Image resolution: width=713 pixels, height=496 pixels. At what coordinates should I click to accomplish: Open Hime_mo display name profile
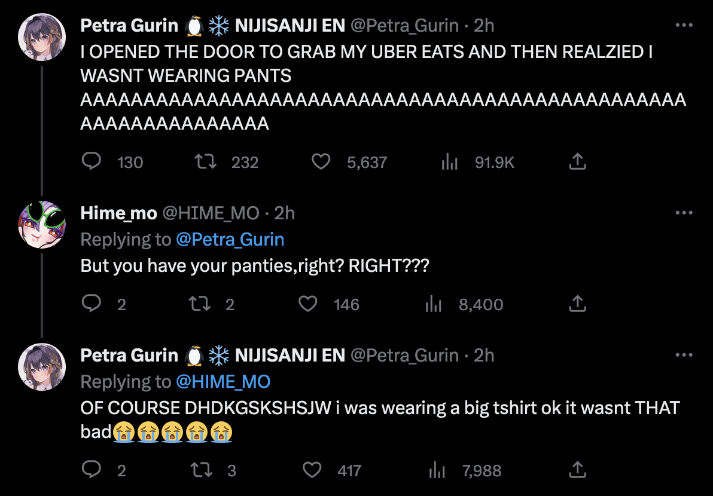[119, 213]
